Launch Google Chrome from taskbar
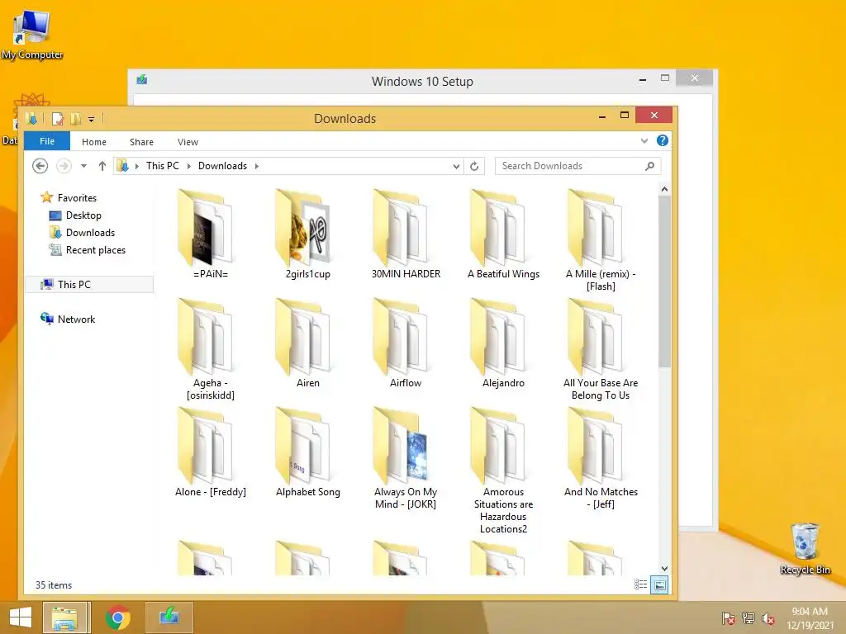 (117, 617)
